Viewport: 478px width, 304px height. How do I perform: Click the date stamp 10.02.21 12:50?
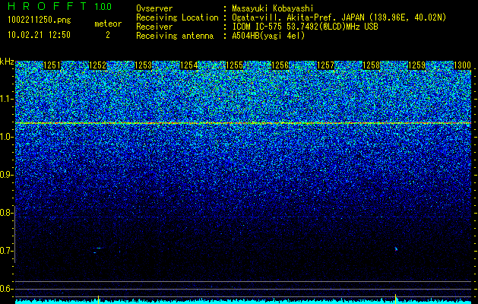tap(39, 35)
